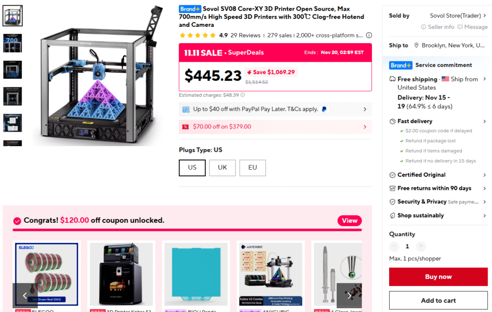492x312 pixels.
Task: Click the Add to cart button
Action: 438,300
